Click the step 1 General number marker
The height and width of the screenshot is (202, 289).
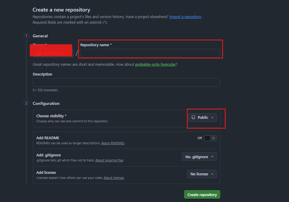tap(26, 36)
